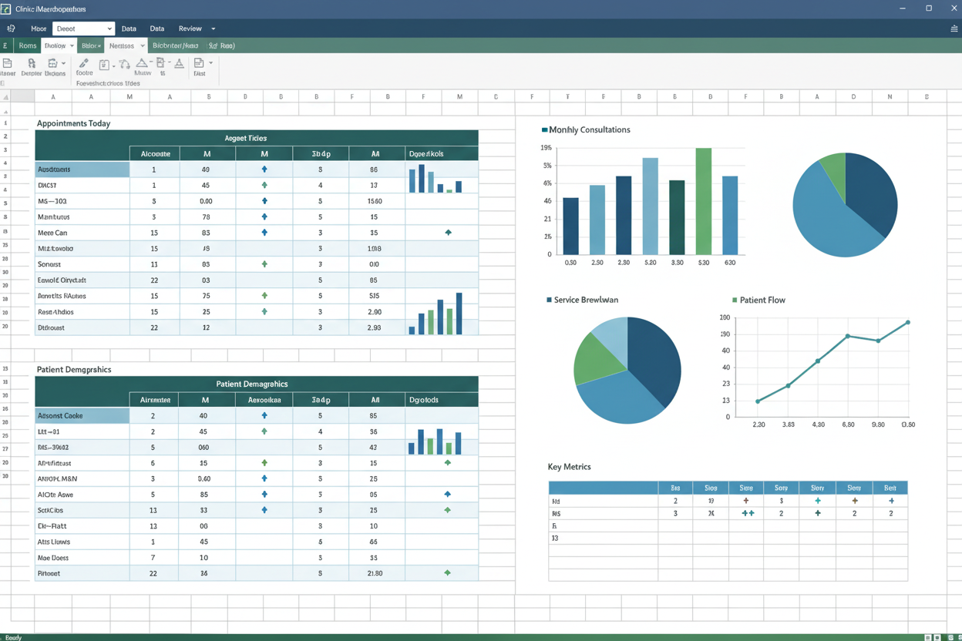The width and height of the screenshot is (962, 641).
Task: Click the select-all corner of the grid
Action: pyautogui.click(x=6, y=97)
